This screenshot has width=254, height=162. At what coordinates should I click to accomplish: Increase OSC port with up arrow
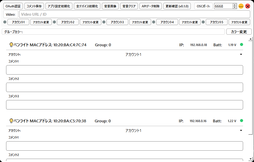coord(234,5)
